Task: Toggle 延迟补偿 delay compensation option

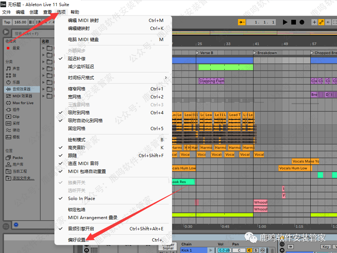Action: (x=77, y=59)
